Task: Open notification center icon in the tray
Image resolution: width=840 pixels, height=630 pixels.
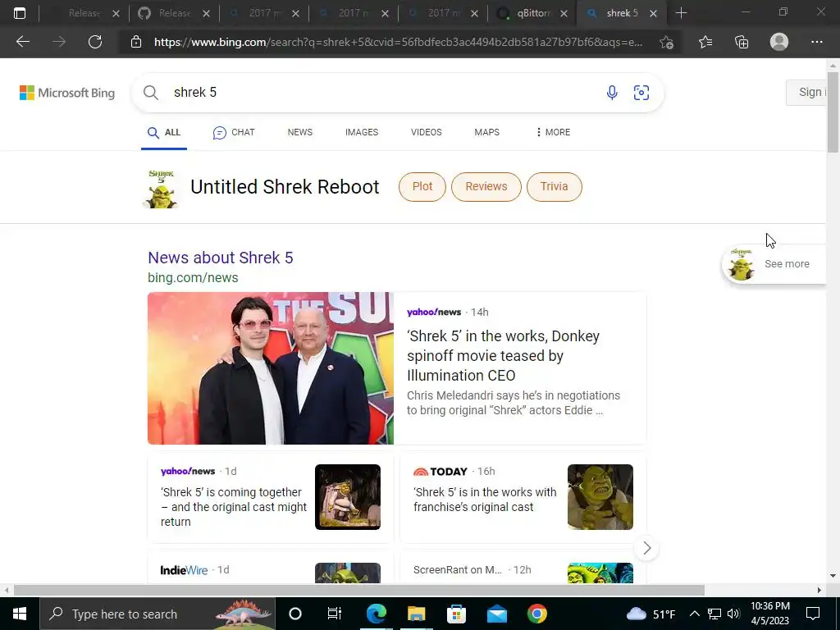Action: 813,614
